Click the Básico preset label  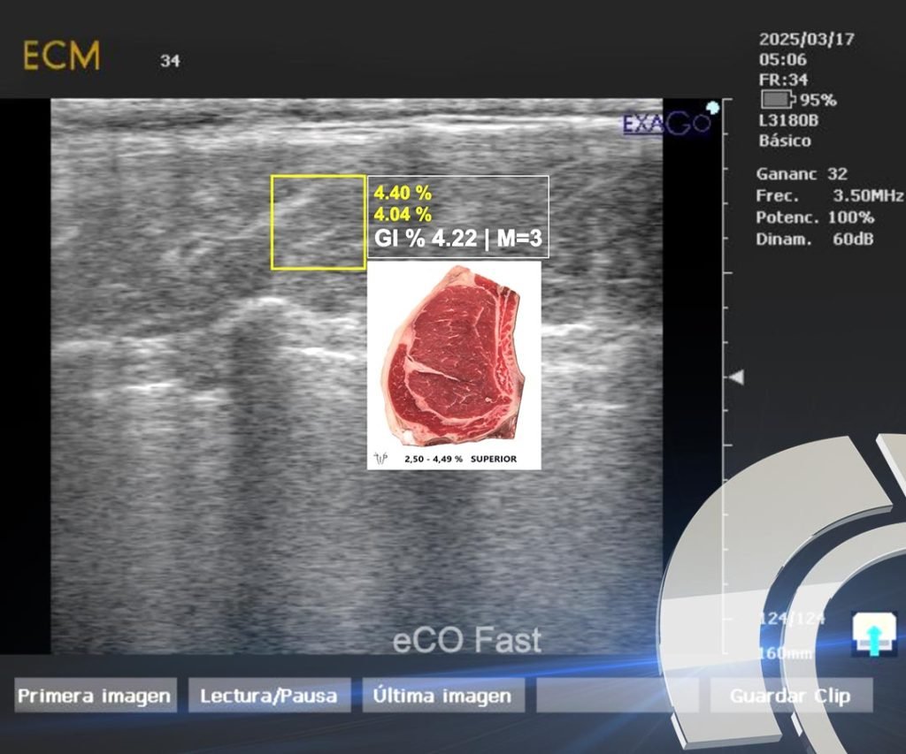tap(785, 141)
